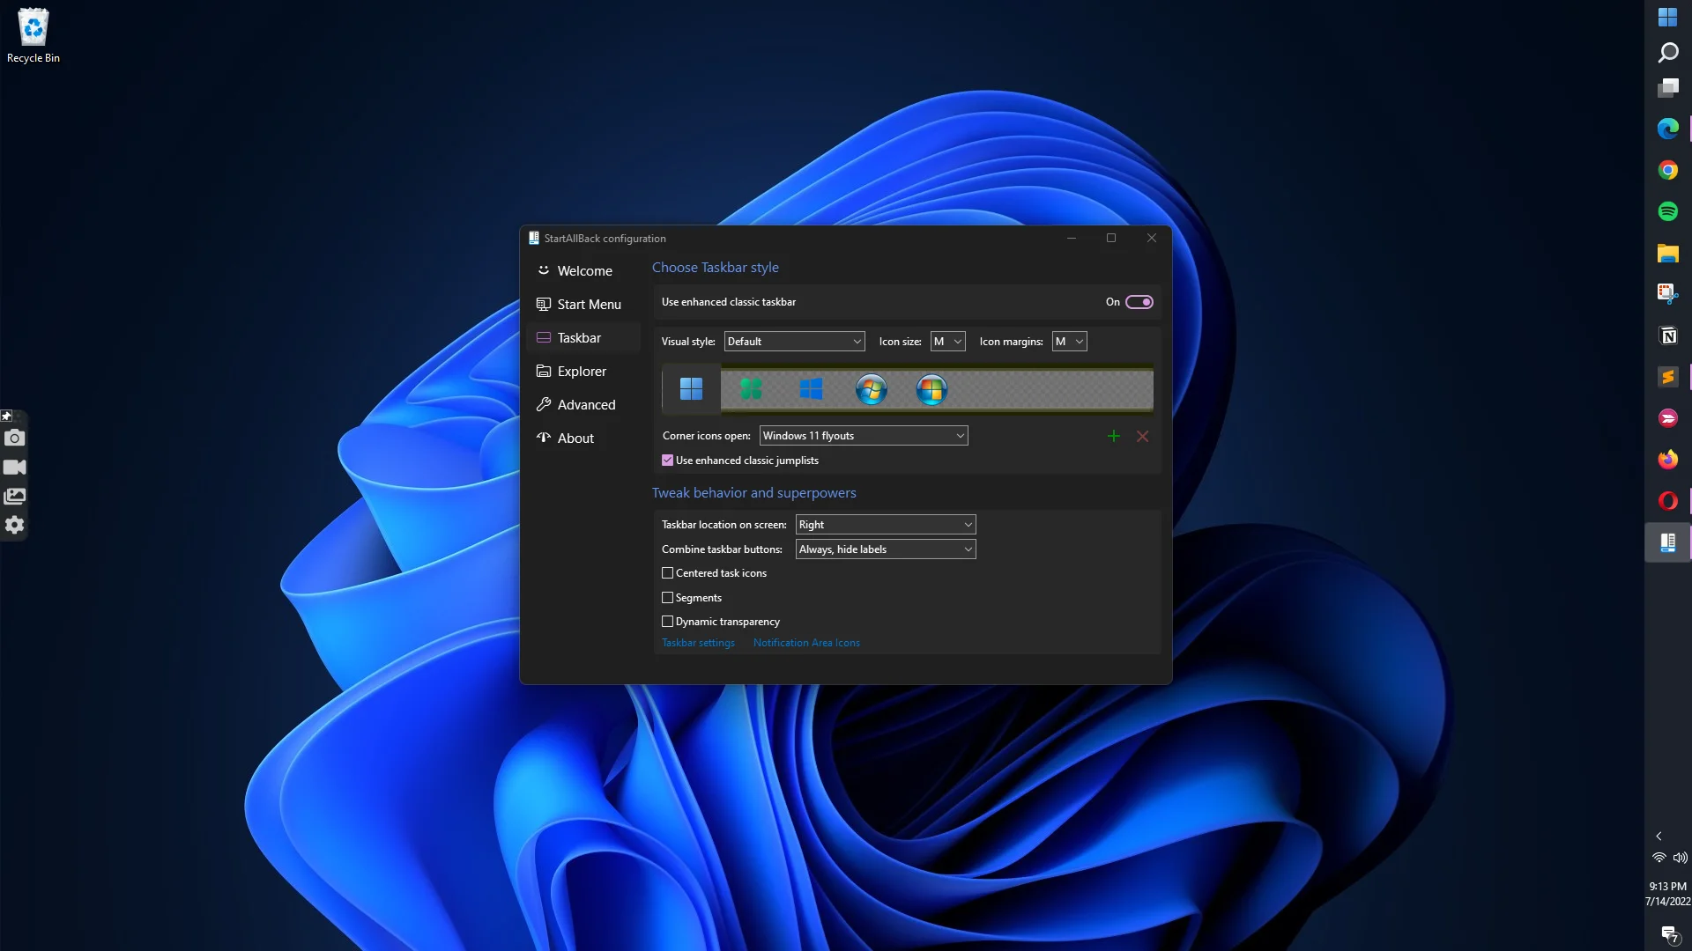Select the Windows XP colorful orb icon

[x=932, y=389]
